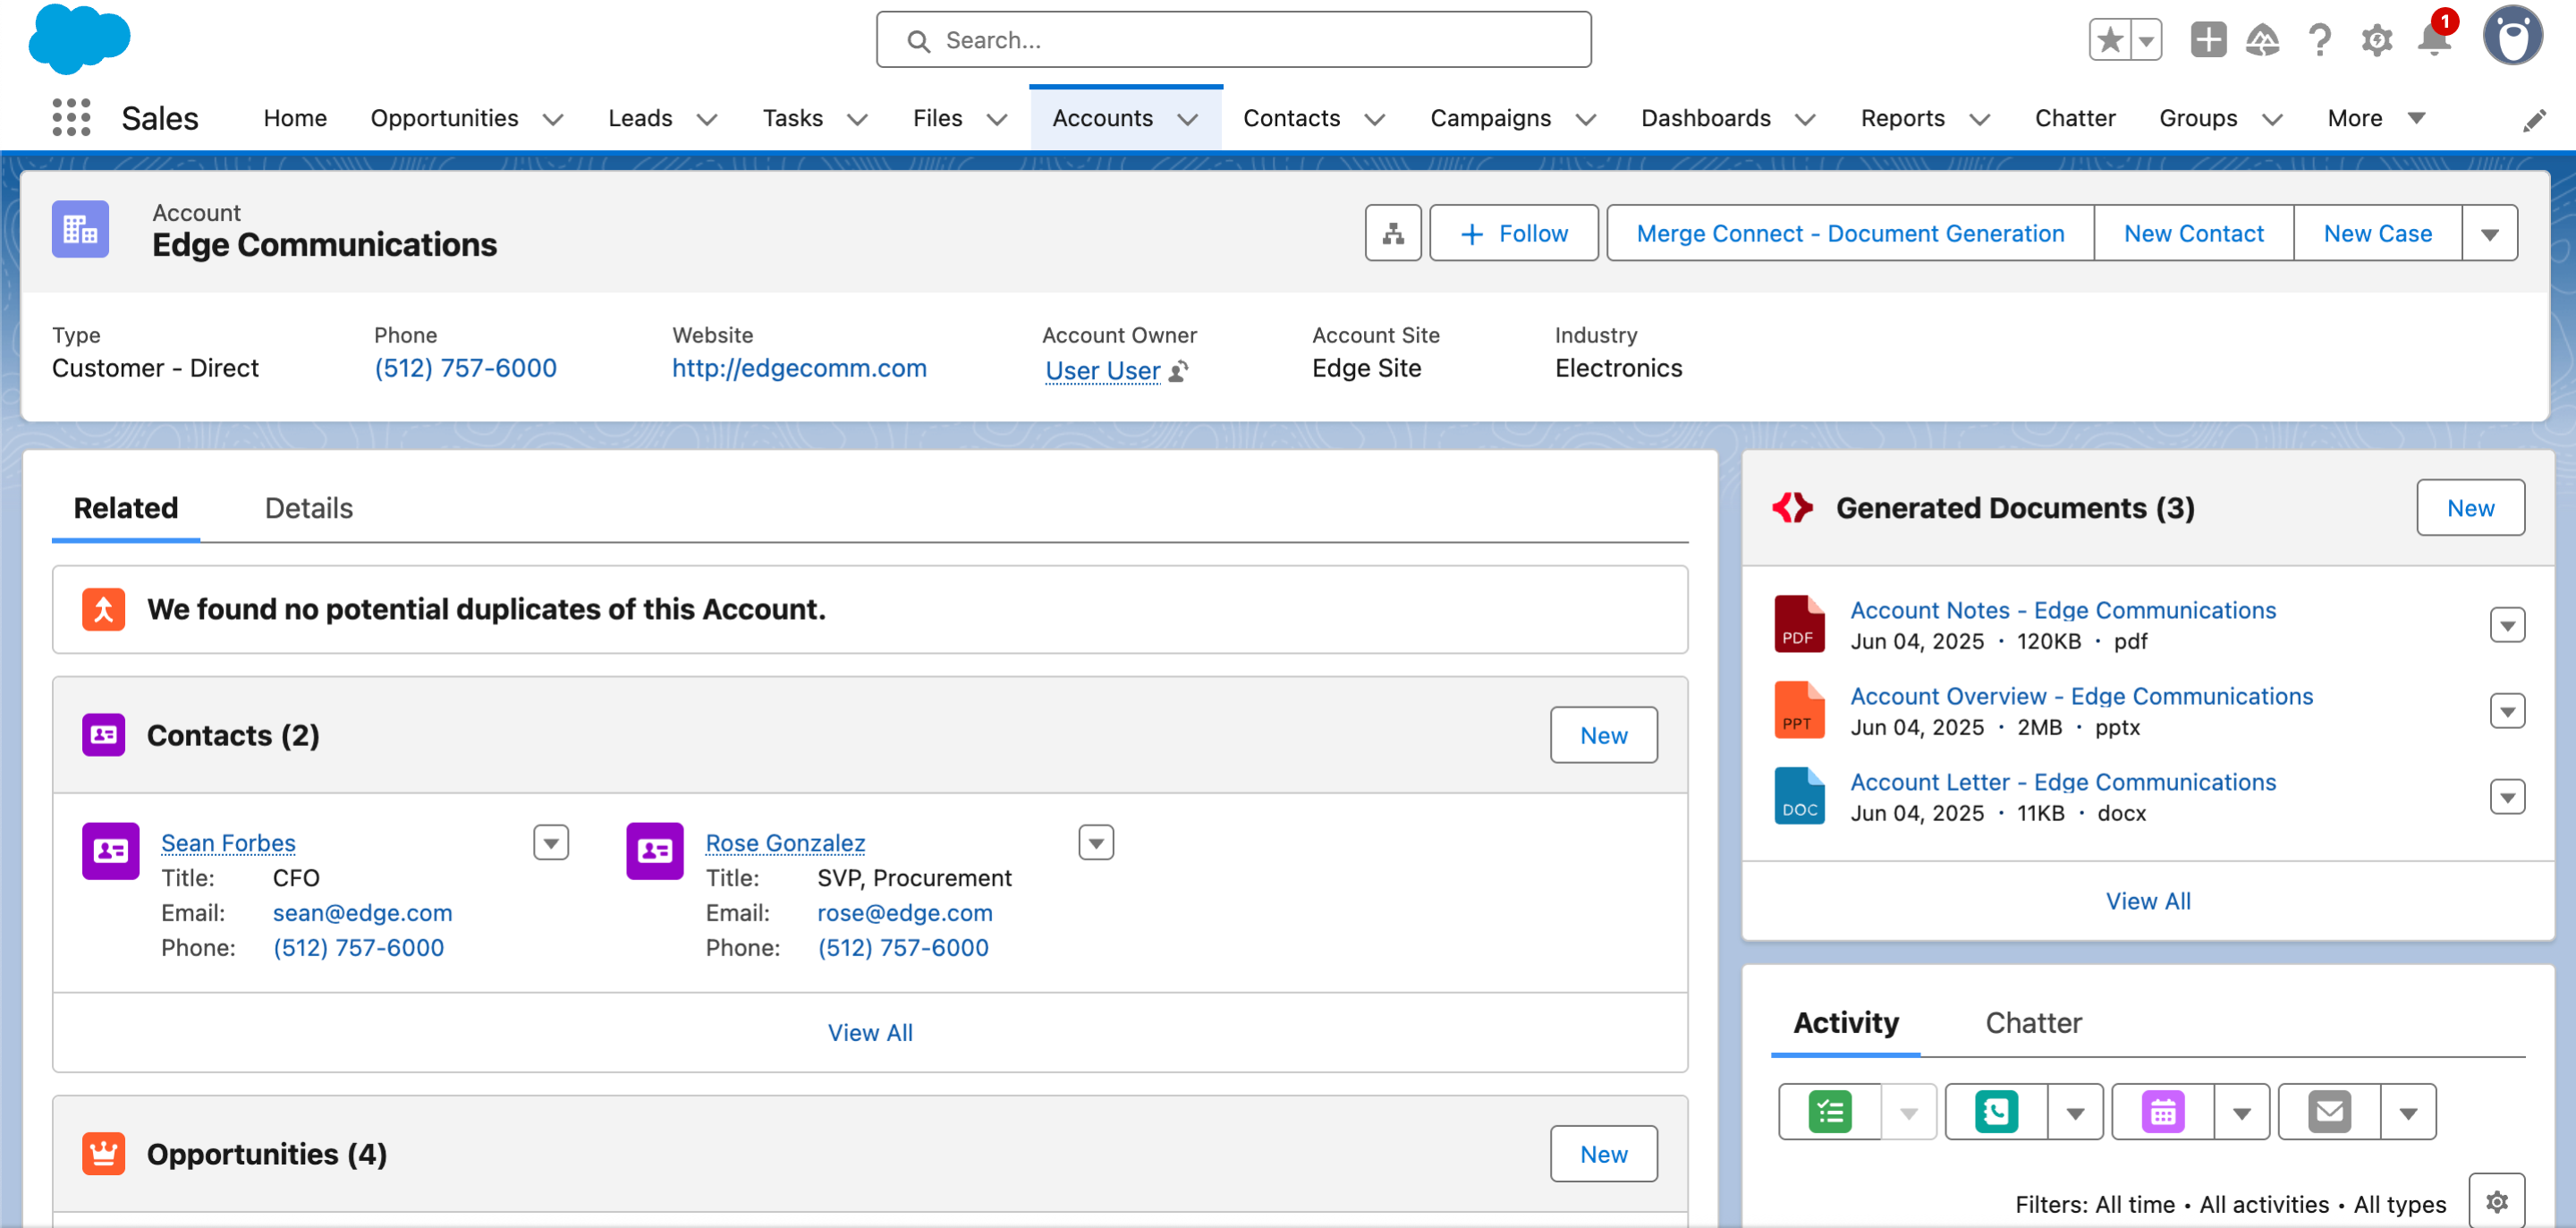2576x1228 pixels.
Task: Open the Trailhead guidance center icon
Action: (2262, 40)
